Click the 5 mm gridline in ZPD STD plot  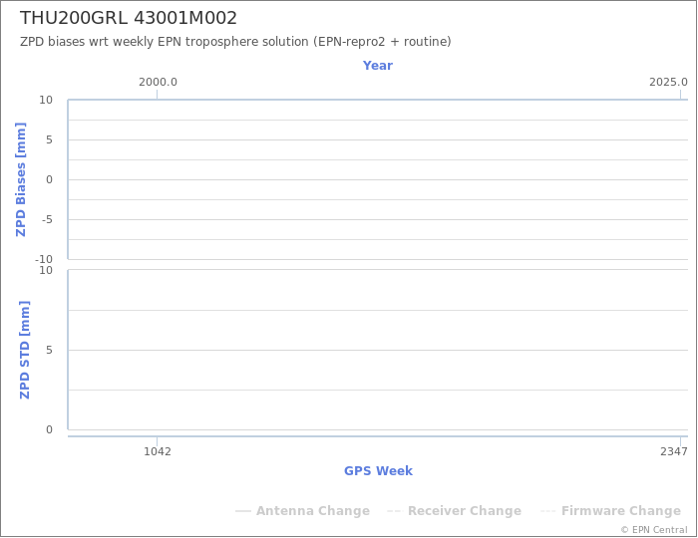tap(378, 350)
